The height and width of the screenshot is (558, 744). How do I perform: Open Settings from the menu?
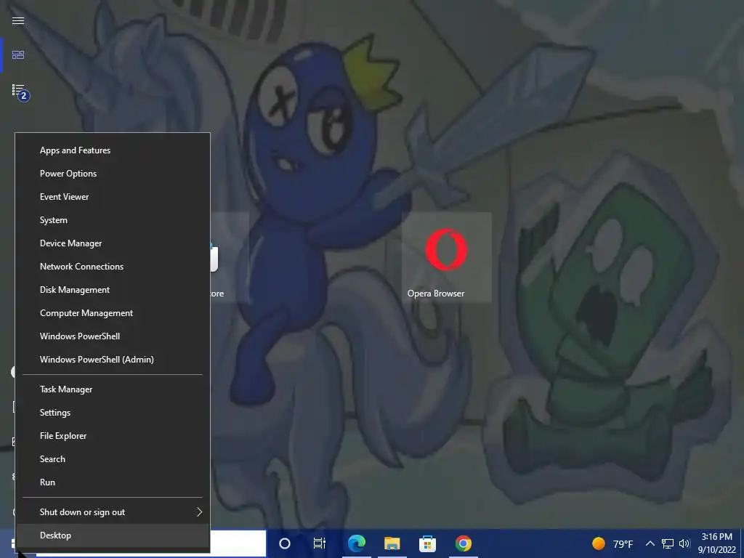coord(113,413)
